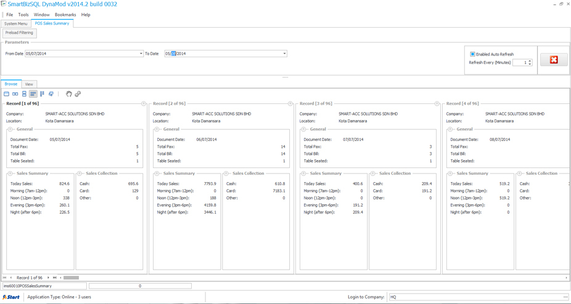Jump to last record navigator arrow
This screenshot has height=304, width=571.
click(x=55, y=278)
